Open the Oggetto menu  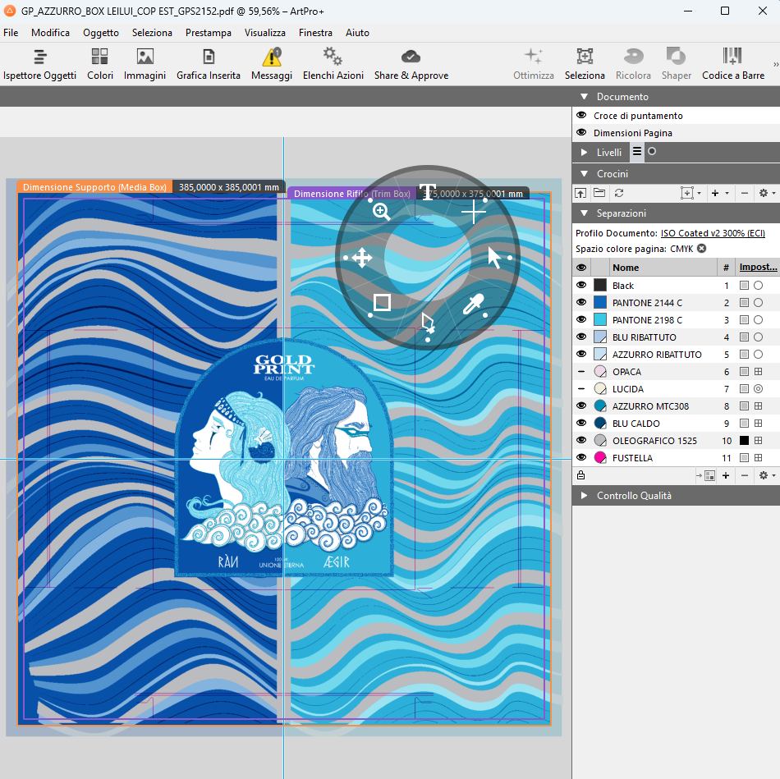click(101, 33)
